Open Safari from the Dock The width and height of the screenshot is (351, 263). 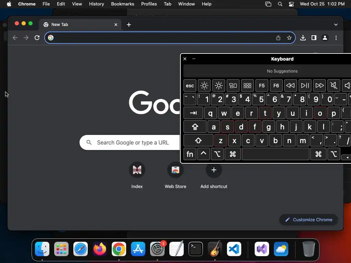coord(80,249)
